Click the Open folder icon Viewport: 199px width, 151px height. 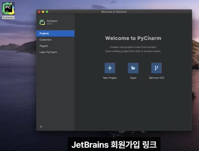[x=133, y=68]
